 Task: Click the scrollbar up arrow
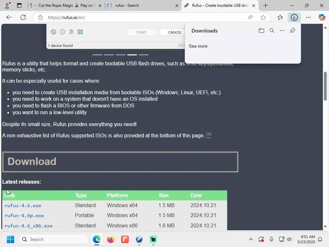(x=325, y=28)
